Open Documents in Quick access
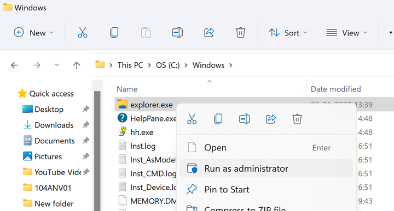This screenshot has width=394, height=211. [x=55, y=141]
